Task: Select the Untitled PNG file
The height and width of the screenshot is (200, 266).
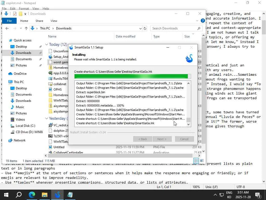Action: (x=59, y=147)
